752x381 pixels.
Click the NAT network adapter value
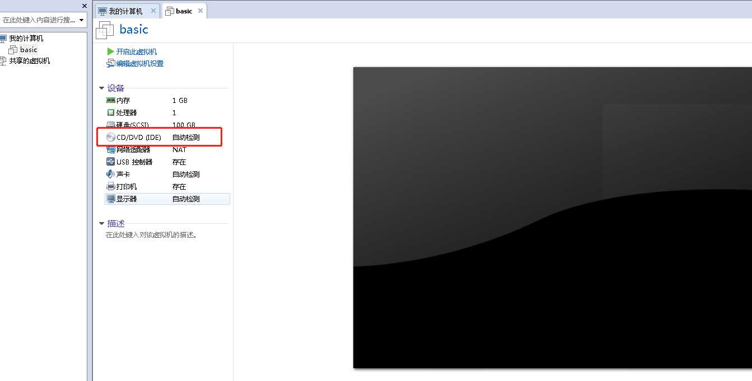pos(179,149)
